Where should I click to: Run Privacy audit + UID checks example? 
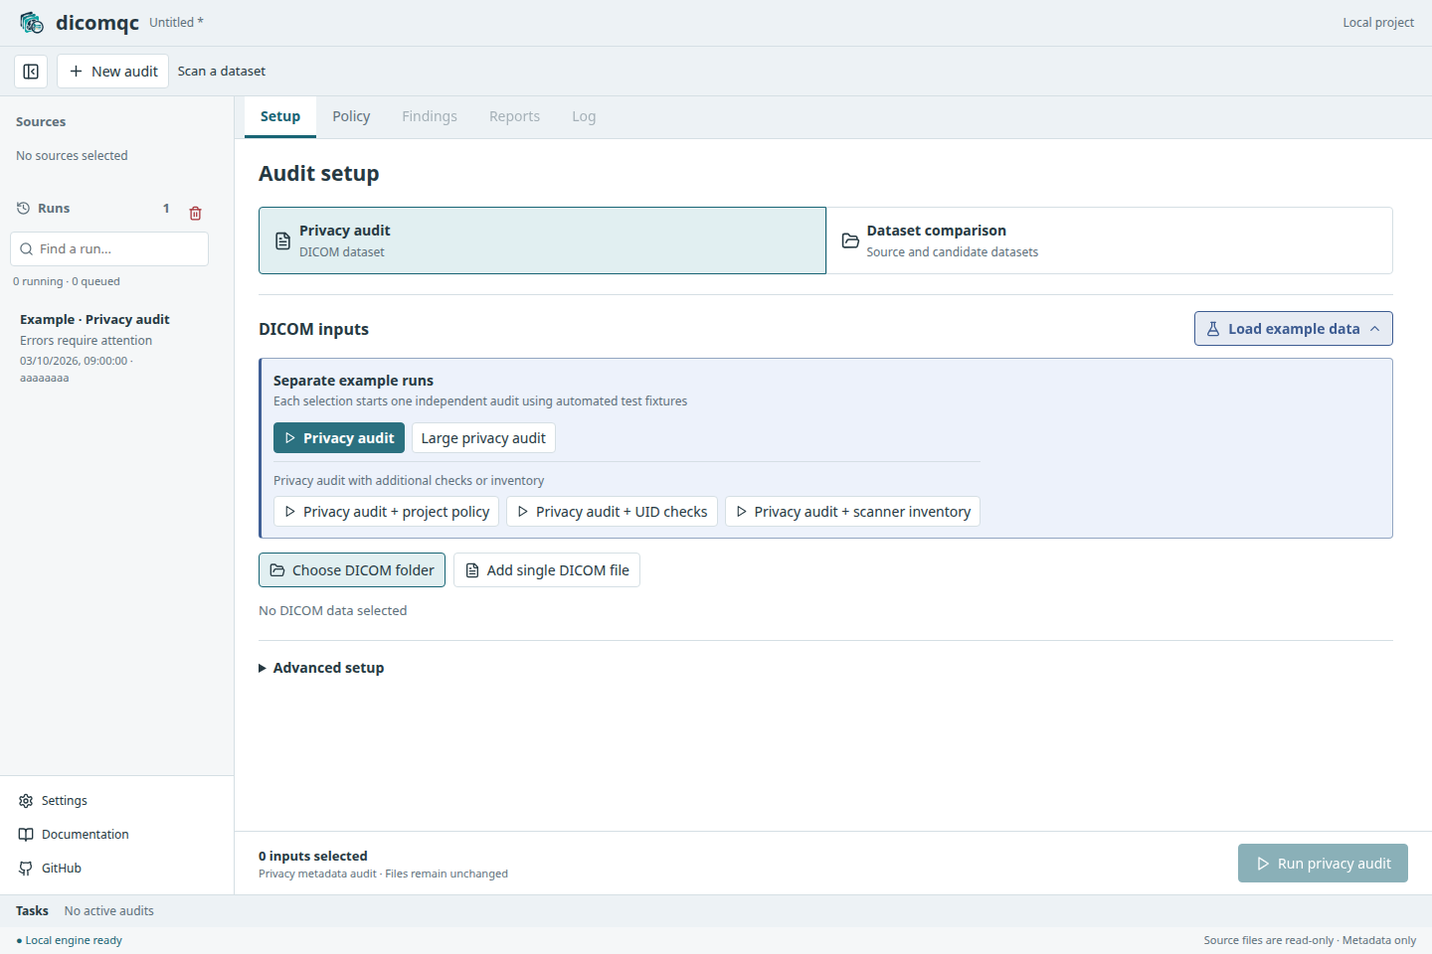(612, 512)
